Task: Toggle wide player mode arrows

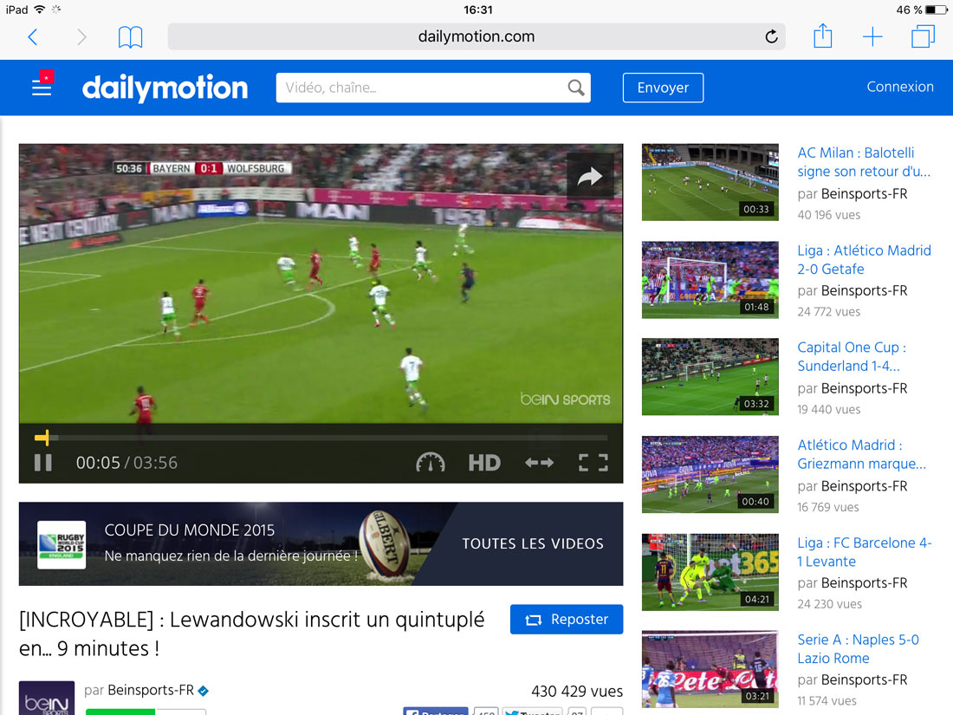Action: [x=539, y=463]
